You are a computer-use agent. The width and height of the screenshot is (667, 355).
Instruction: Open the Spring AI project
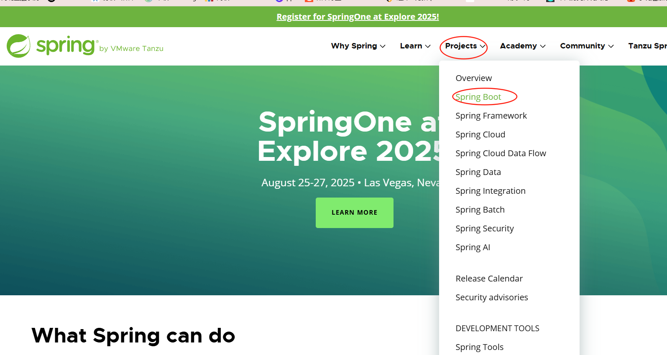(473, 247)
